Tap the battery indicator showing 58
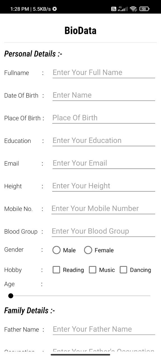The height and width of the screenshot is (358, 161). pyautogui.click(x=145, y=9)
